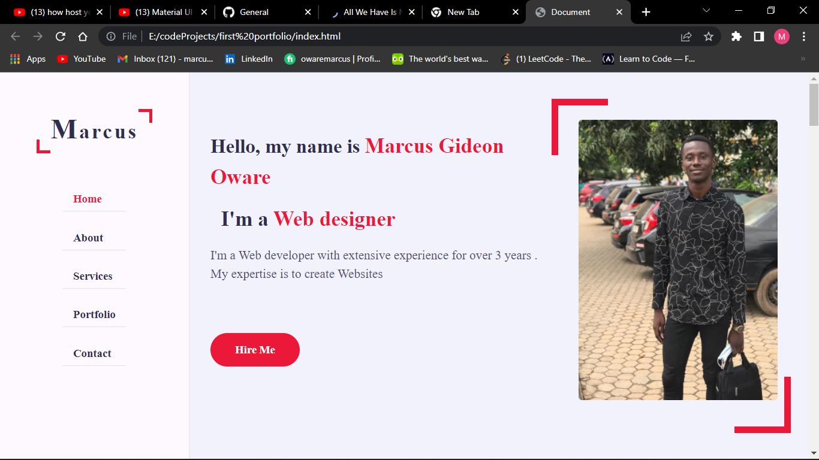Open the Portfolio navigation link
The image size is (819, 460).
click(x=94, y=314)
